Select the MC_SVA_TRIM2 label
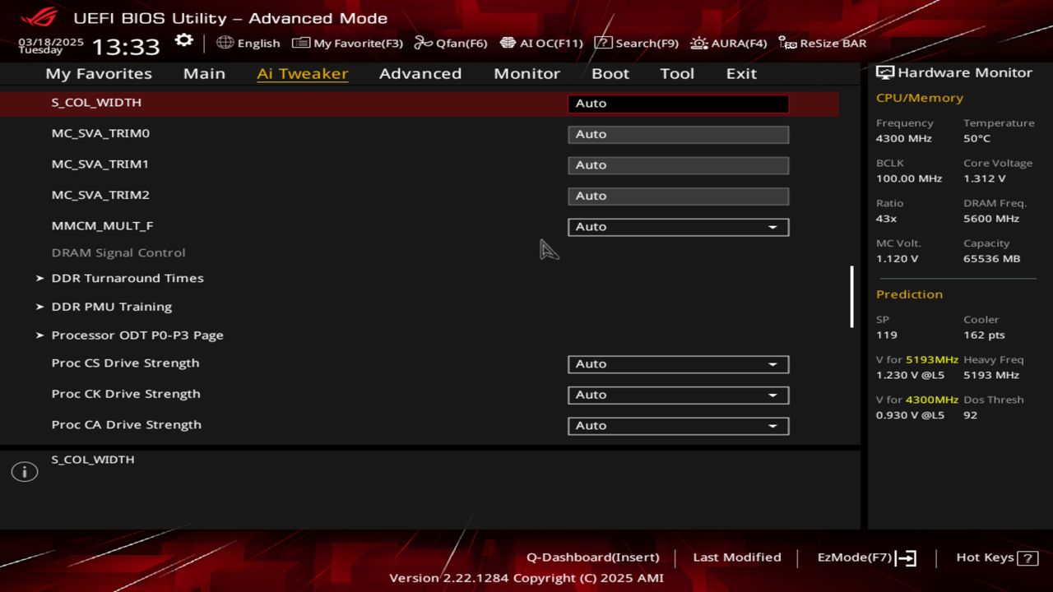 [100, 195]
